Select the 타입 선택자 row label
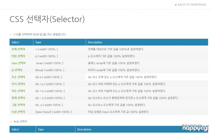This screenshot has height=134, width=212. pyautogui.click(x=18, y=56)
